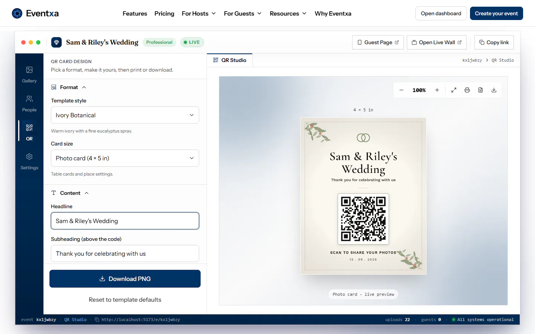Click the download icon in the preview toolbar
The height and width of the screenshot is (334, 535).
pos(494,90)
